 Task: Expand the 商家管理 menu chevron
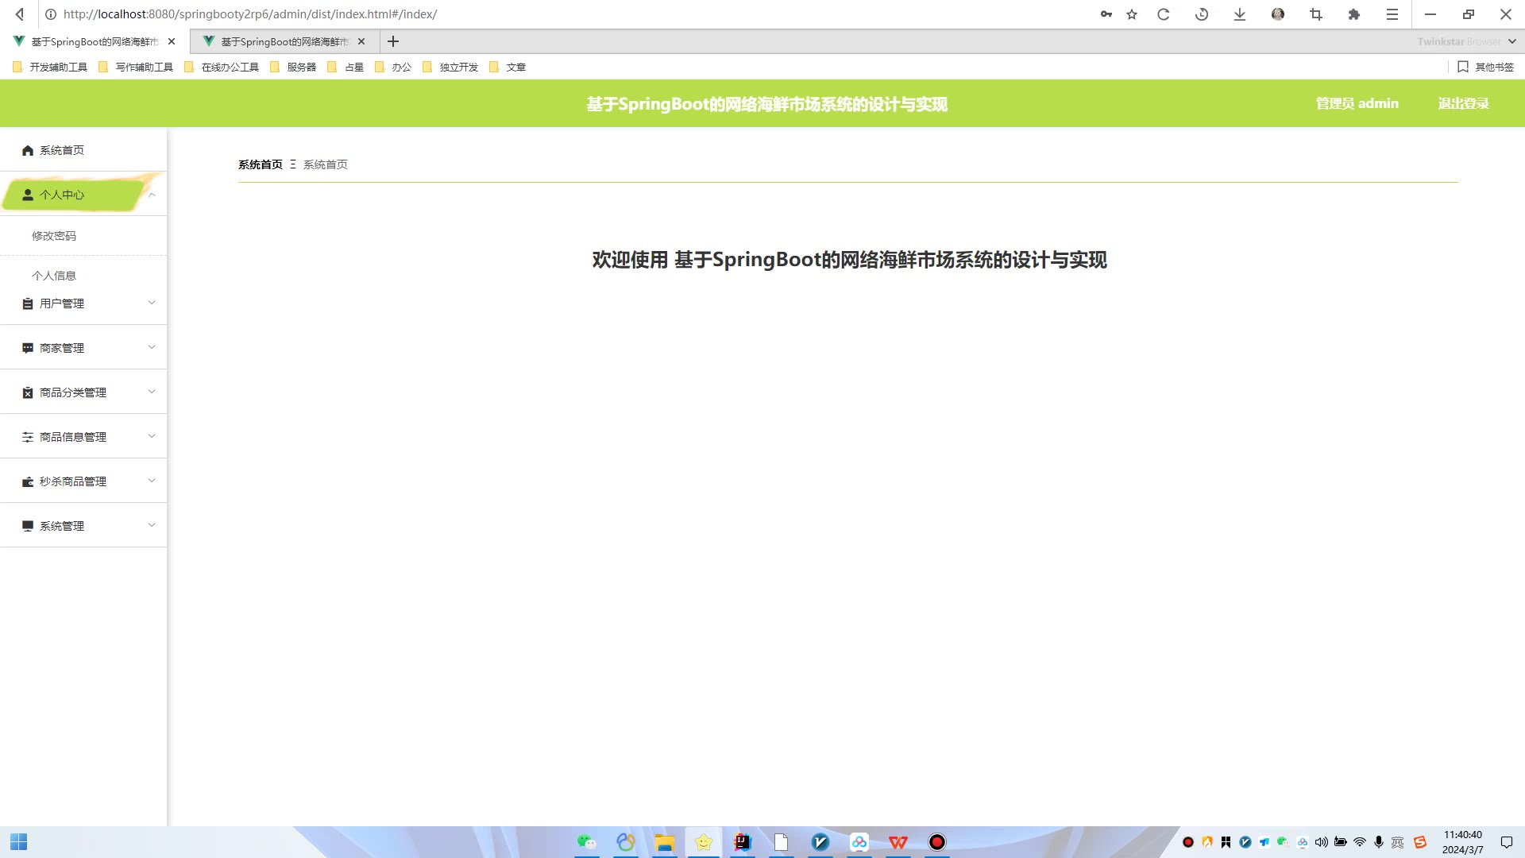(152, 347)
